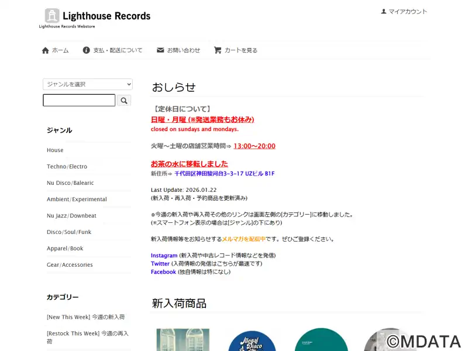468x351 pixels.
Task: Select Nu Jazz/Downbeat genre
Action: click(x=71, y=216)
